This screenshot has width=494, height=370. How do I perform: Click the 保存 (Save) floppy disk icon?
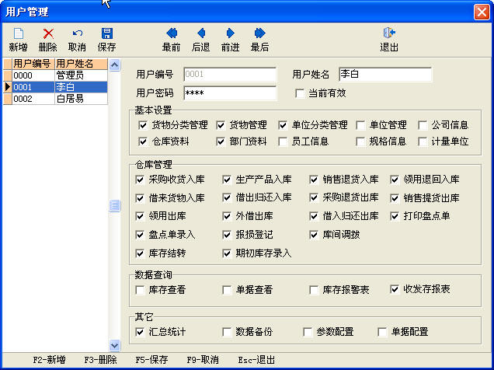[x=106, y=33]
